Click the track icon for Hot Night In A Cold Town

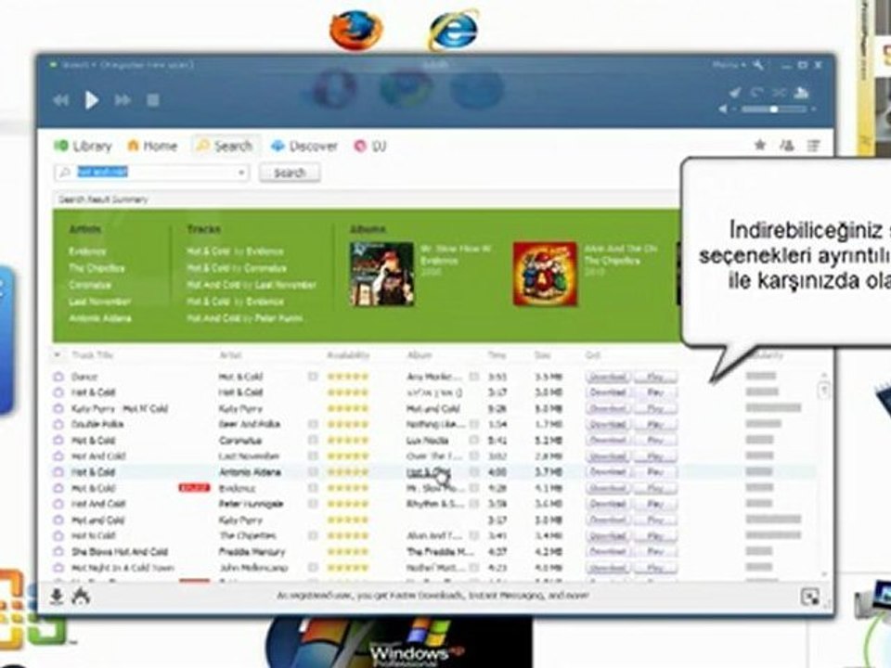[58, 568]
